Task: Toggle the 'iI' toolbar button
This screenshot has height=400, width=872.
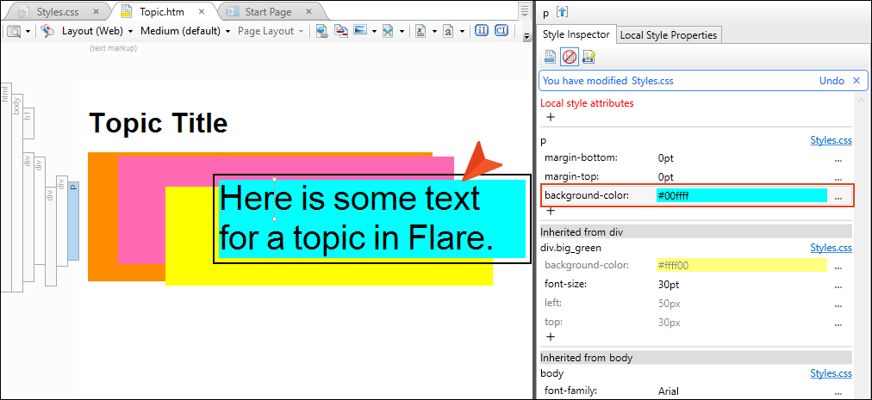Action: (482, 31)
